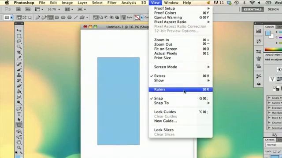Select the Lasso tool
The width and height of the screenshot is (282, 158).
click(19, 41)
